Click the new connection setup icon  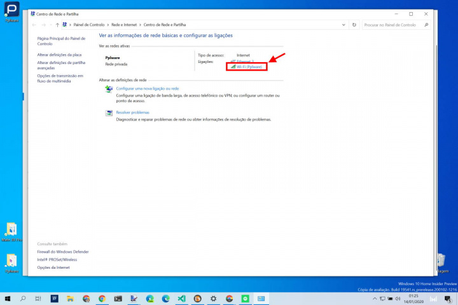(108, 90)
